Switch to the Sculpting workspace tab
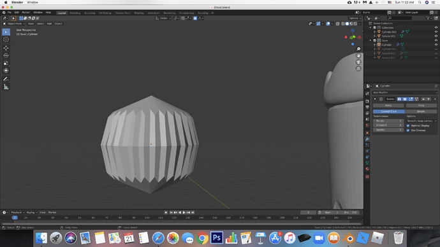Screen dimensions: 440x247 point(89,13)
